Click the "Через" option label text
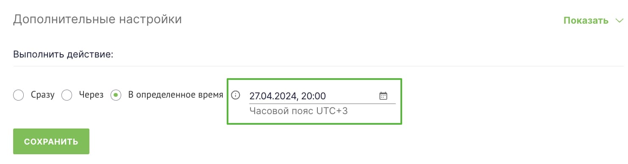The height and width of the screenshot is (164, 628). coord(91,96)
